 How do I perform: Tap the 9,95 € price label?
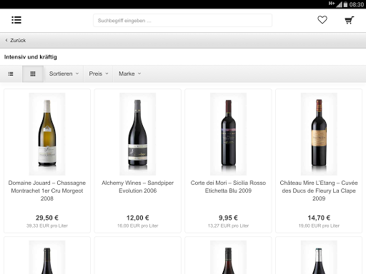[x=228, y=218]
